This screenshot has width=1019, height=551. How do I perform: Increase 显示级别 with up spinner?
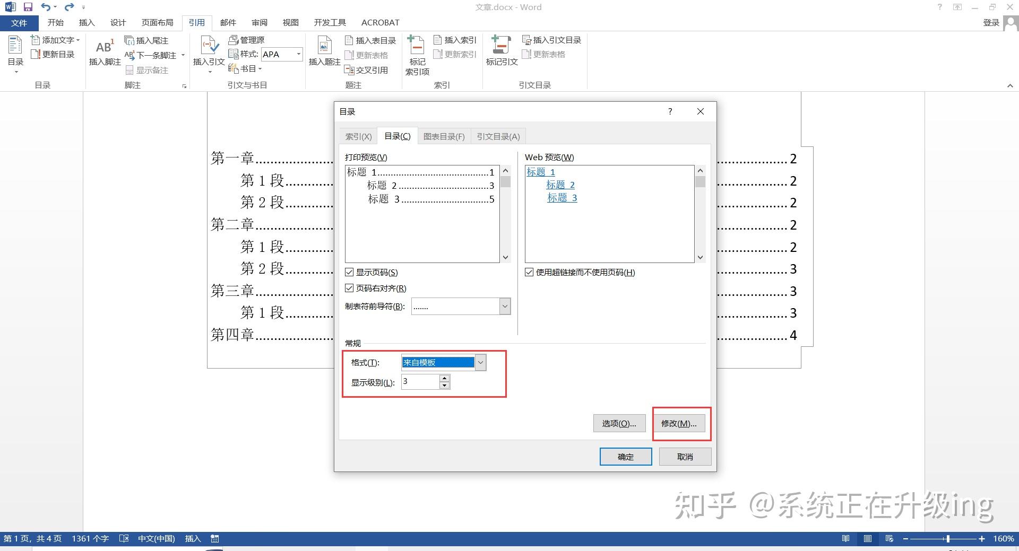pos(445,379)
